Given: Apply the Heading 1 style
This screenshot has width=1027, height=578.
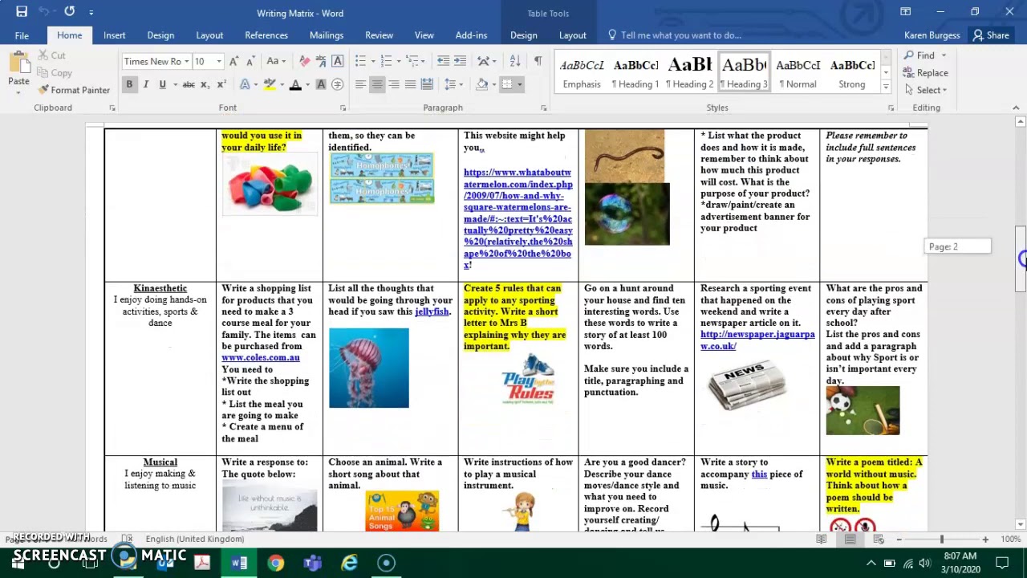Looking at the screenshot, I should (635, 72).
